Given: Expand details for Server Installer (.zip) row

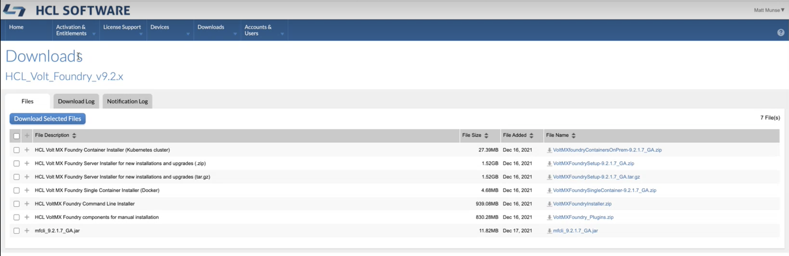Looking at the screenshot, I should click(x=27, y=163).
